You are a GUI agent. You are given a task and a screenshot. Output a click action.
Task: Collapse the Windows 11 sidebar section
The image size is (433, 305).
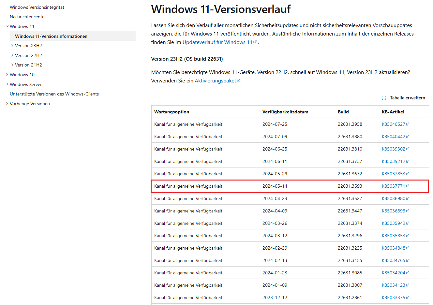[7, 26]
